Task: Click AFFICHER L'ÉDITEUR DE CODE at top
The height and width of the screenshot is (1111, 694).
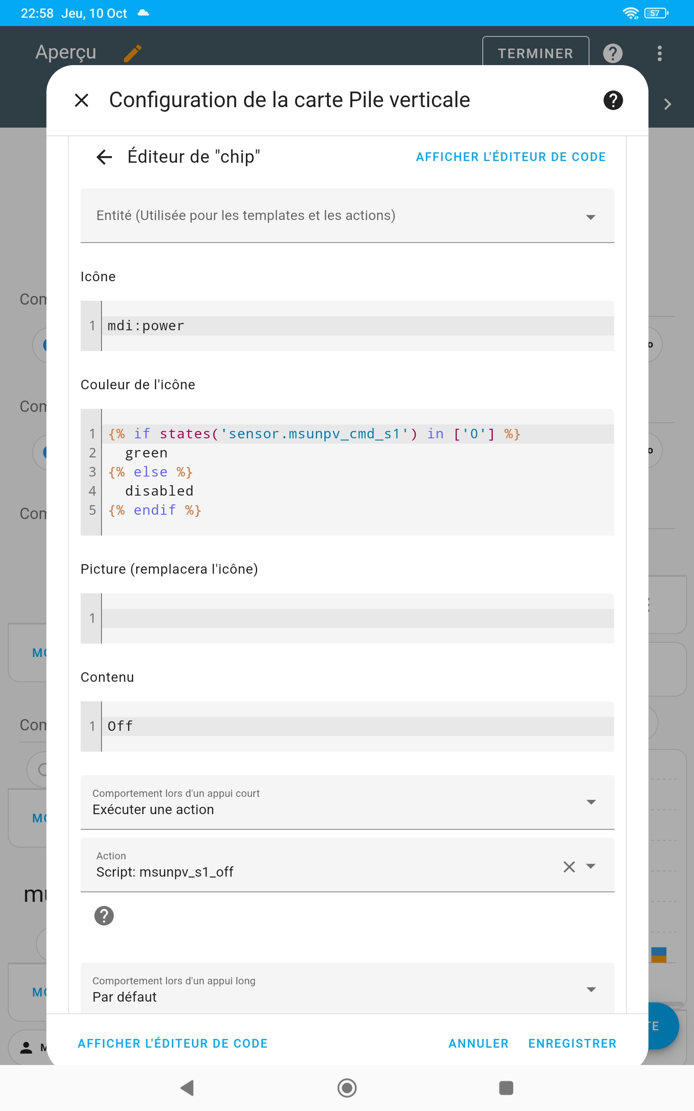Action: (511, 157)
